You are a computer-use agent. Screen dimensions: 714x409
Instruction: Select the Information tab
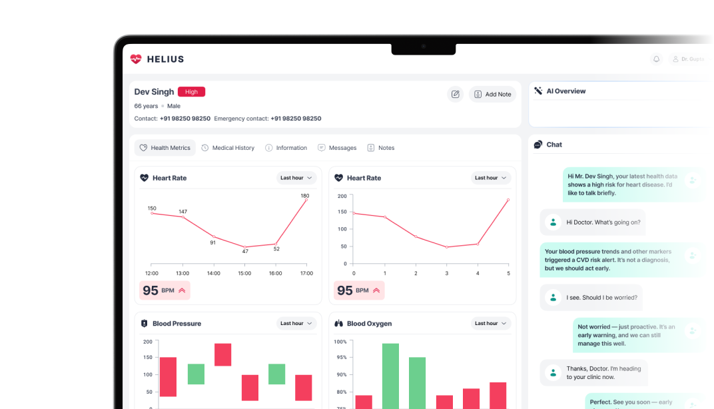click(286, 148)
